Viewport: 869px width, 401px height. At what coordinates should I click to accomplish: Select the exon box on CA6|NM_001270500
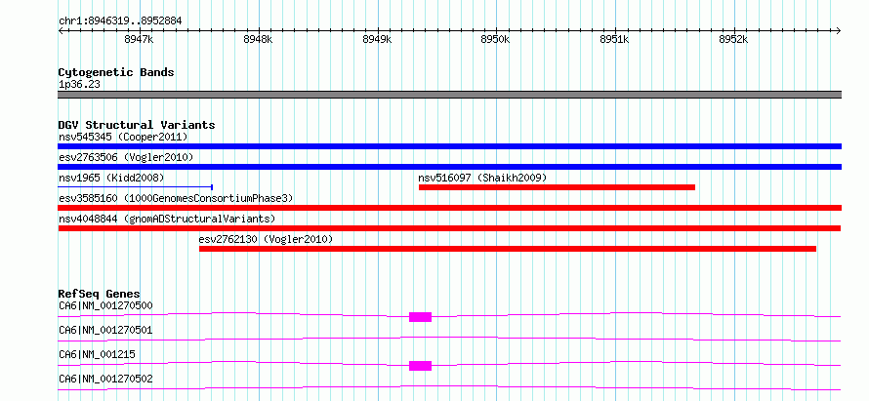420,317
